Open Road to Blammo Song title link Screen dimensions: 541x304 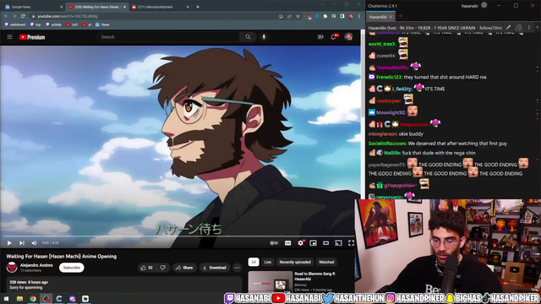pos(314,276)
